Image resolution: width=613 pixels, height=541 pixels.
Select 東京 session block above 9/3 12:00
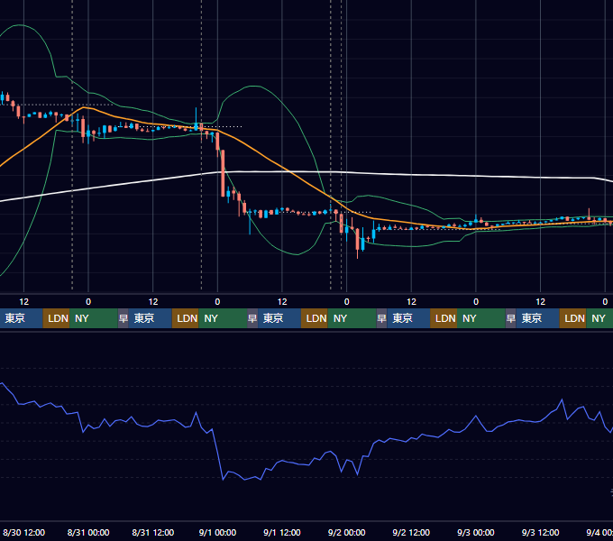537,318
